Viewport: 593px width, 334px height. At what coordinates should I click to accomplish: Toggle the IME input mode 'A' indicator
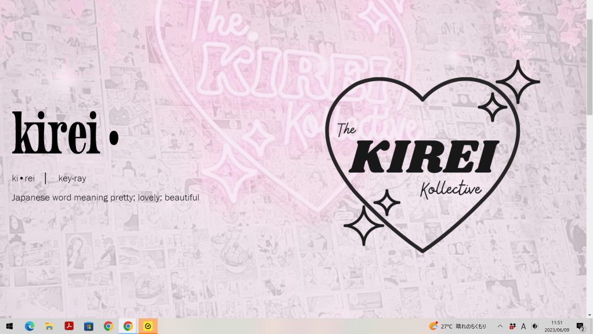point(523,326)
